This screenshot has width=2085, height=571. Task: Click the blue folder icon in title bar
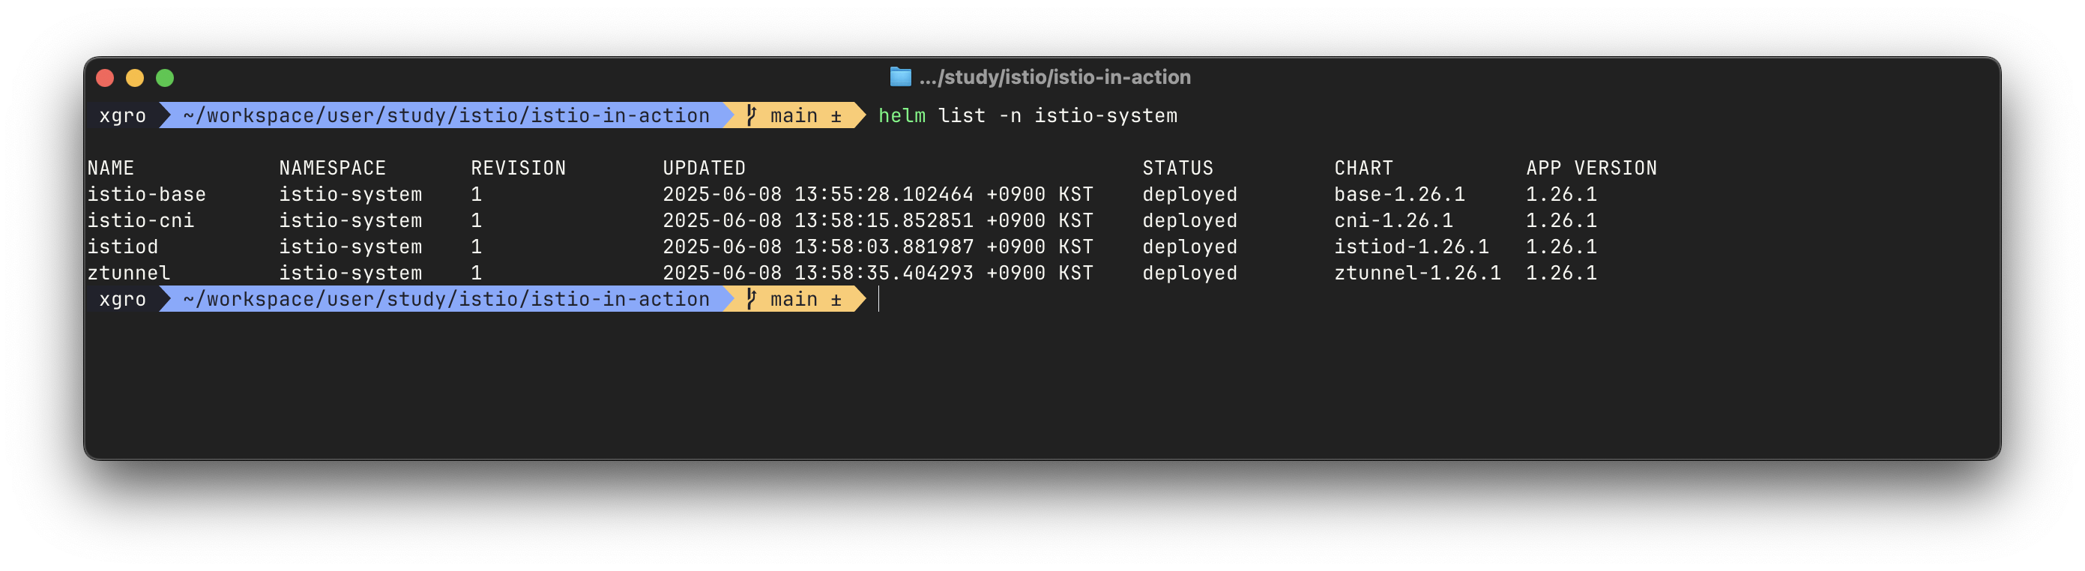[900, 77]
